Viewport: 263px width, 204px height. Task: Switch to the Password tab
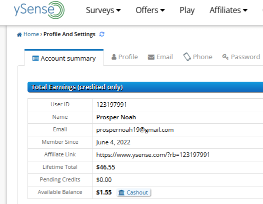tap(241, 57)
